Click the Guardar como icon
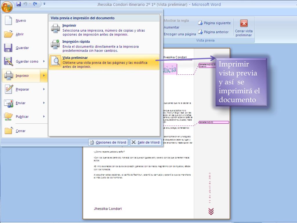 pos(8,62)
